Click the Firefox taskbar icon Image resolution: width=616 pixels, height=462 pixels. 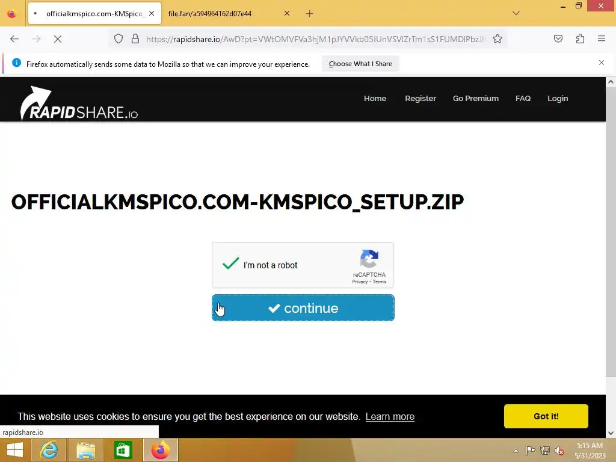tap(160, 450)
